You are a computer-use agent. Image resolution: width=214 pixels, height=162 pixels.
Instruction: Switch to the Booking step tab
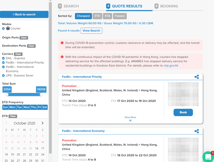pyautogui.click(x=166, y=6)
